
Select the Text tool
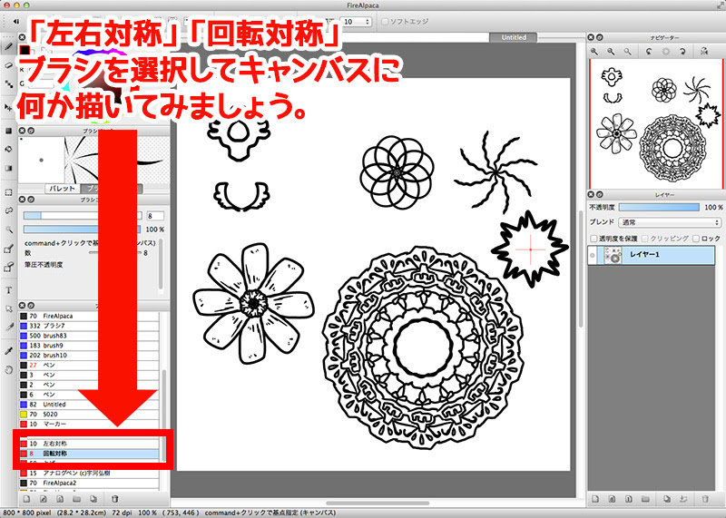[8, 290]
